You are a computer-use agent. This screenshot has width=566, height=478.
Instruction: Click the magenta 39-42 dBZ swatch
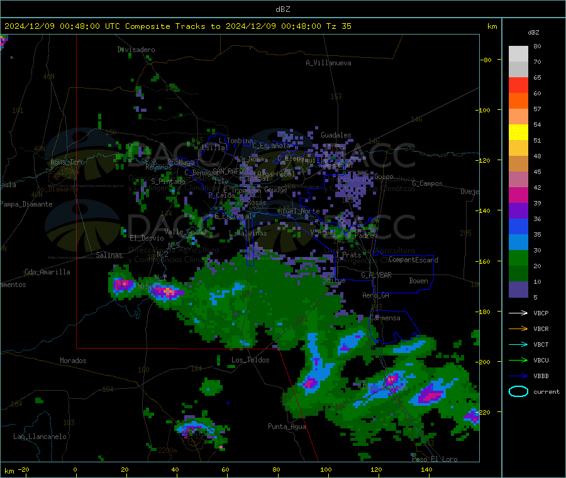[x=518, y=195]
